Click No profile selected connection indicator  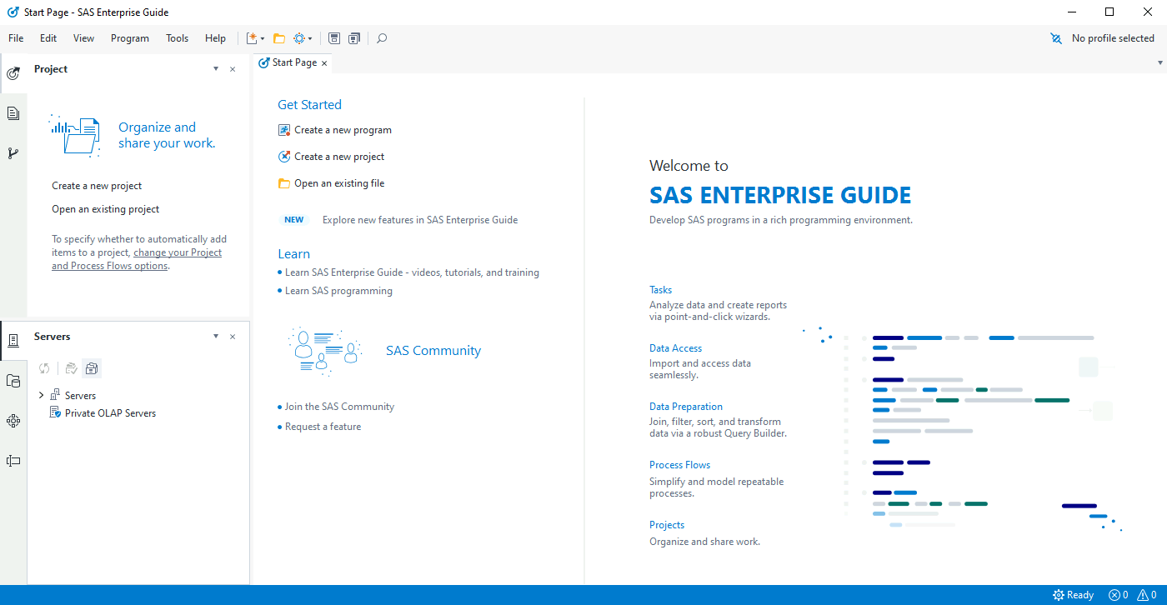pyautogui.click(x=1103, y=38)
